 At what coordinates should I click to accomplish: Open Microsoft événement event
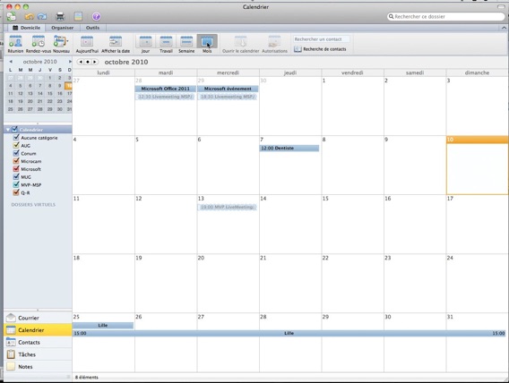pyautogui.click(x=228, y=89)
